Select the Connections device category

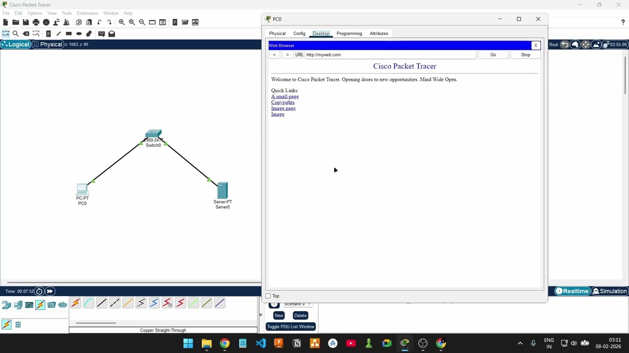(40, 305)
